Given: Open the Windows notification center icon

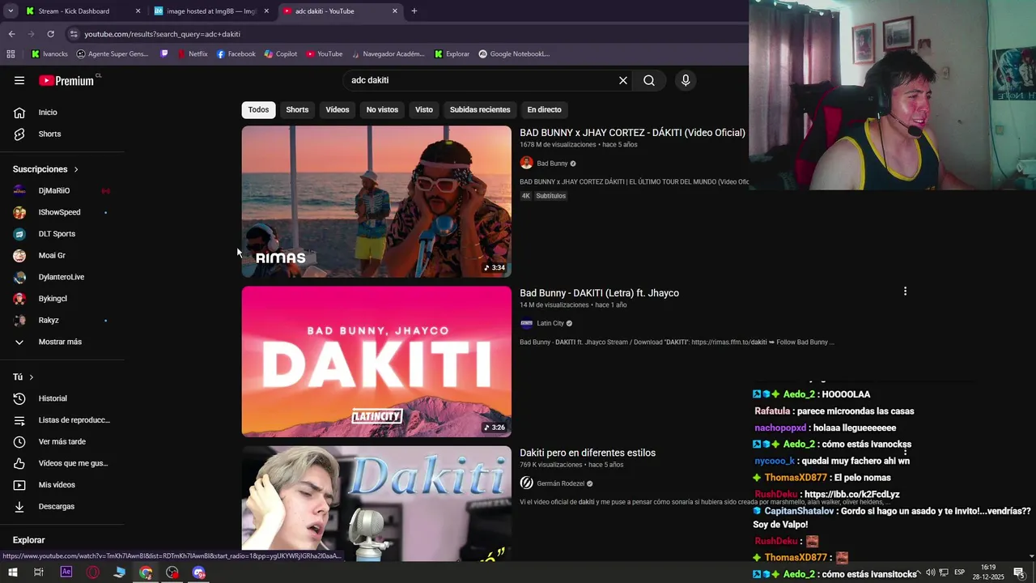Looking at the screenshot, I should [1019, 572].
